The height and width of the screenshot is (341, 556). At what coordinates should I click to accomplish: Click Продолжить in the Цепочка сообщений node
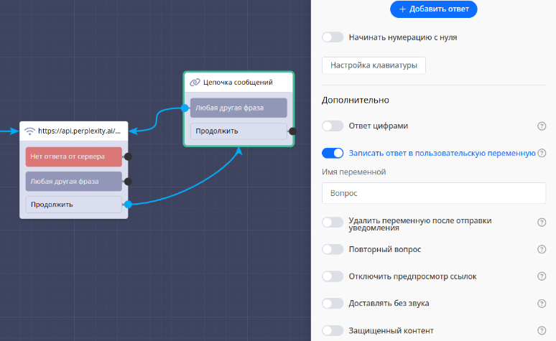point(238,131)
